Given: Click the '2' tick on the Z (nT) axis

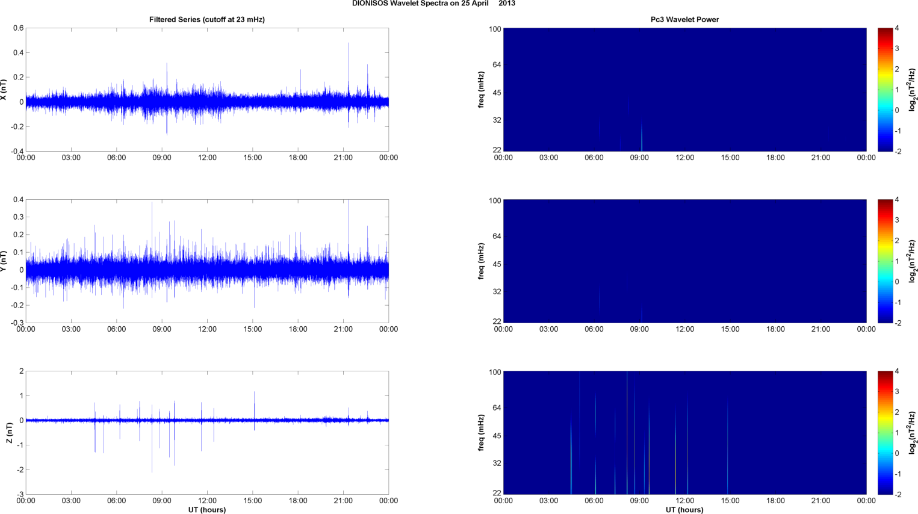Looking at the screenshot, I should (x=22, y=371).
